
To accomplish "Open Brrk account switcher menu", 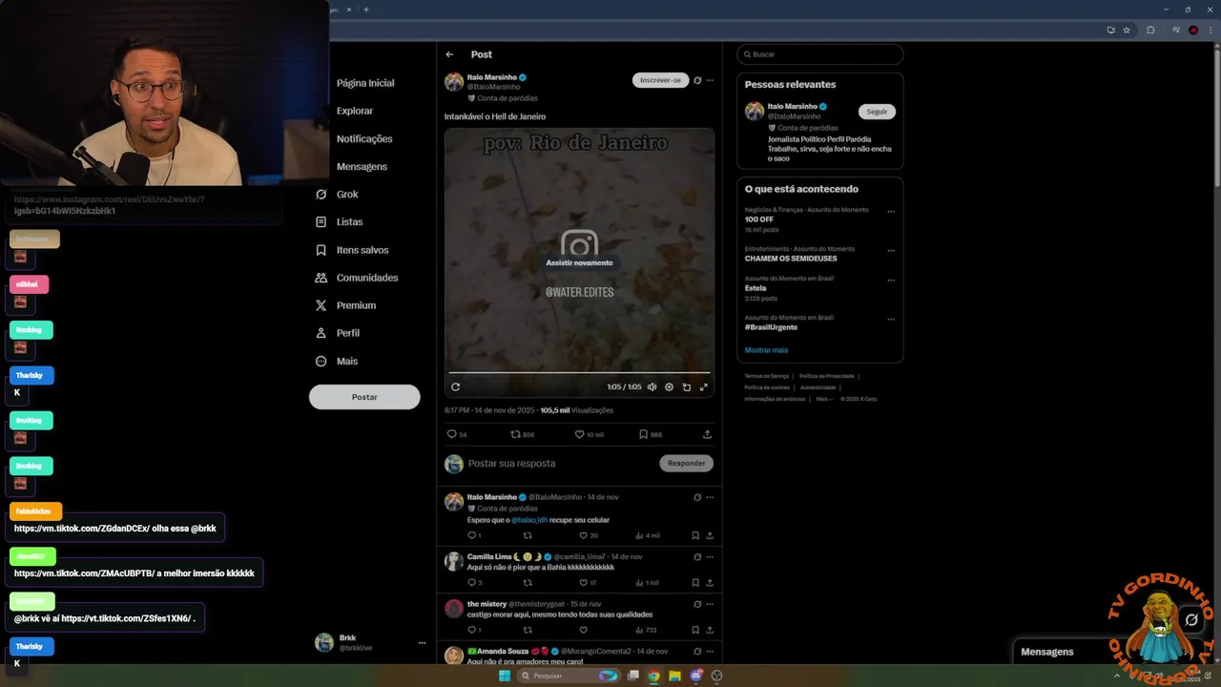I will point(370,643).
